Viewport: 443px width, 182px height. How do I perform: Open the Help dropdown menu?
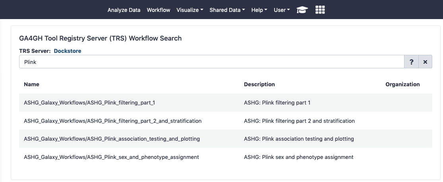pos(259,10)
